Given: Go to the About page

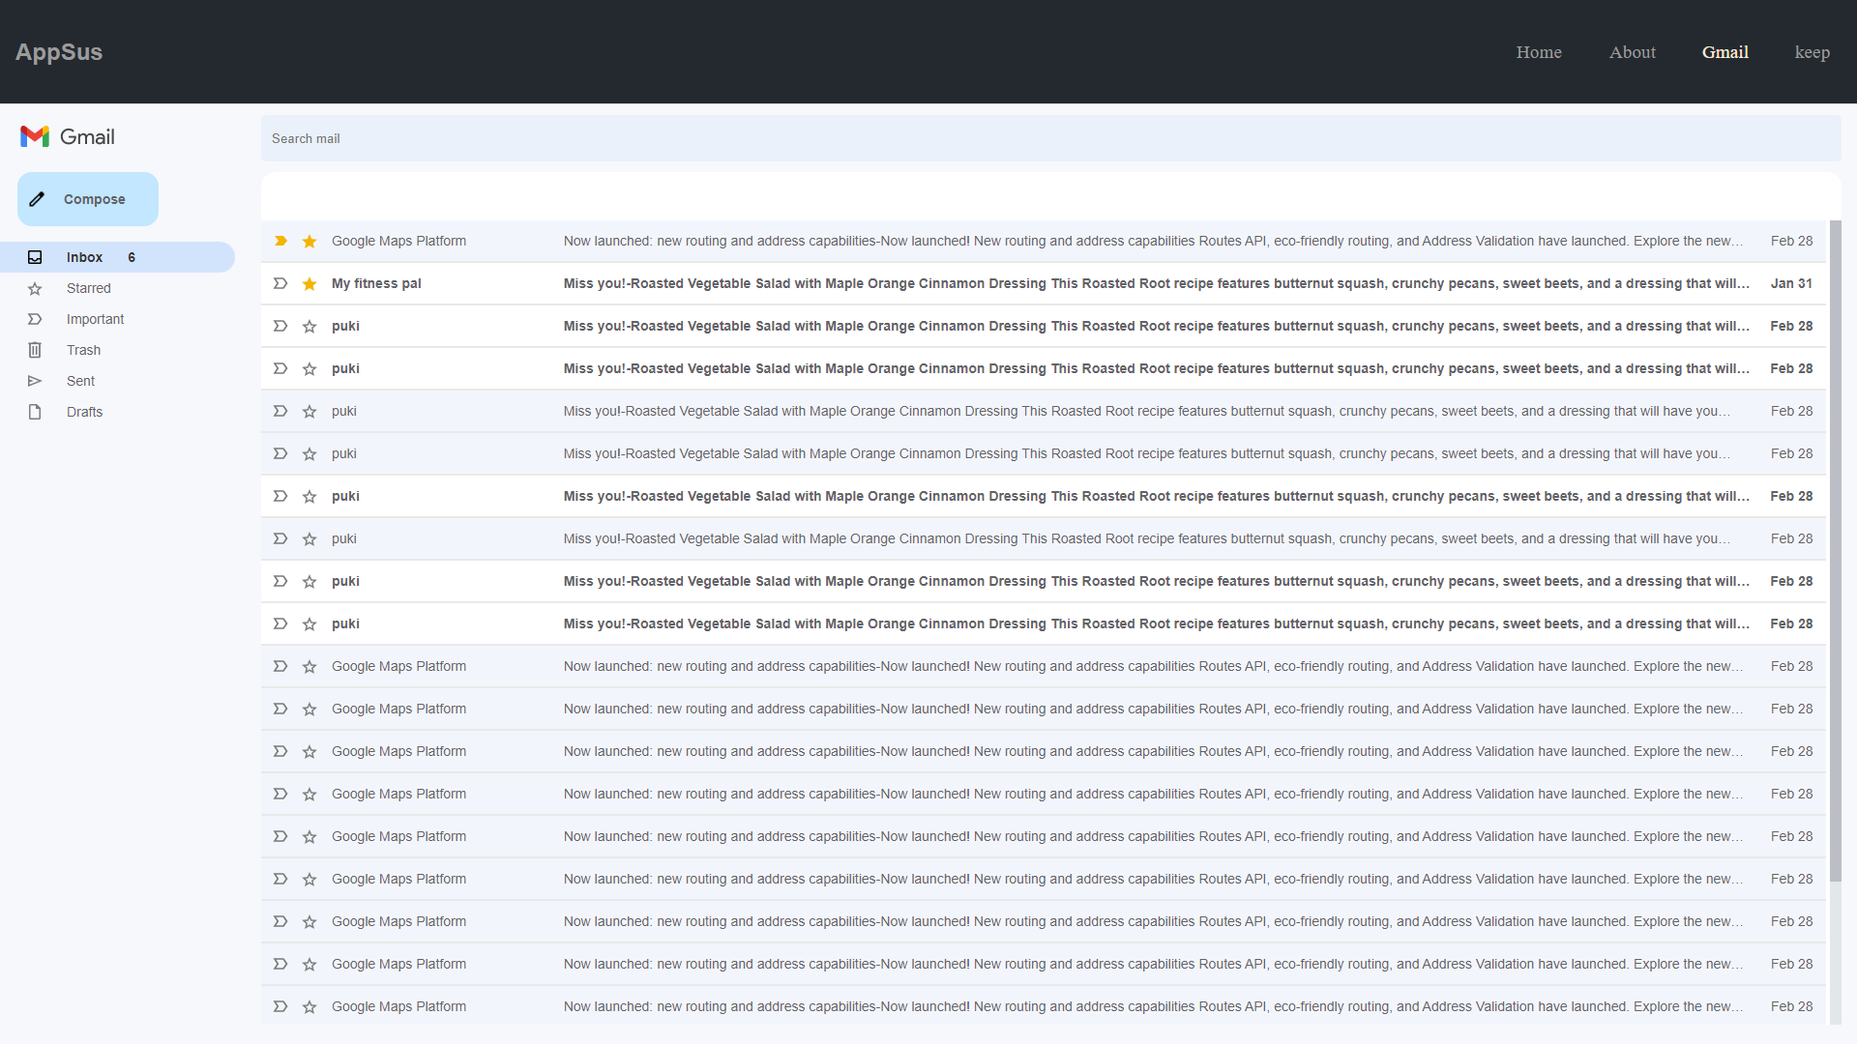Looking at the screenshot, I should pyautogui.click(x=1632, y=52).
